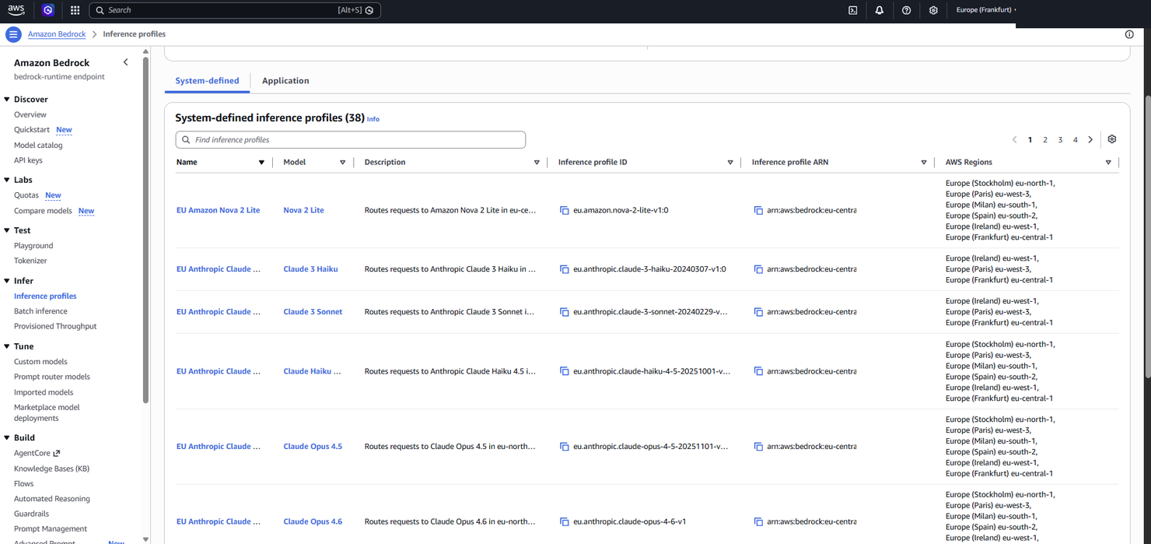1151x544 pixels.
Task: Copy the eu.amazon.nova-2-lite-v1:0 profile ID
Action: tap(565, 210)
